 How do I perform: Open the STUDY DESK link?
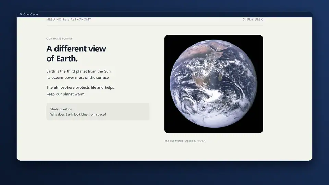(x=253, y=19)
